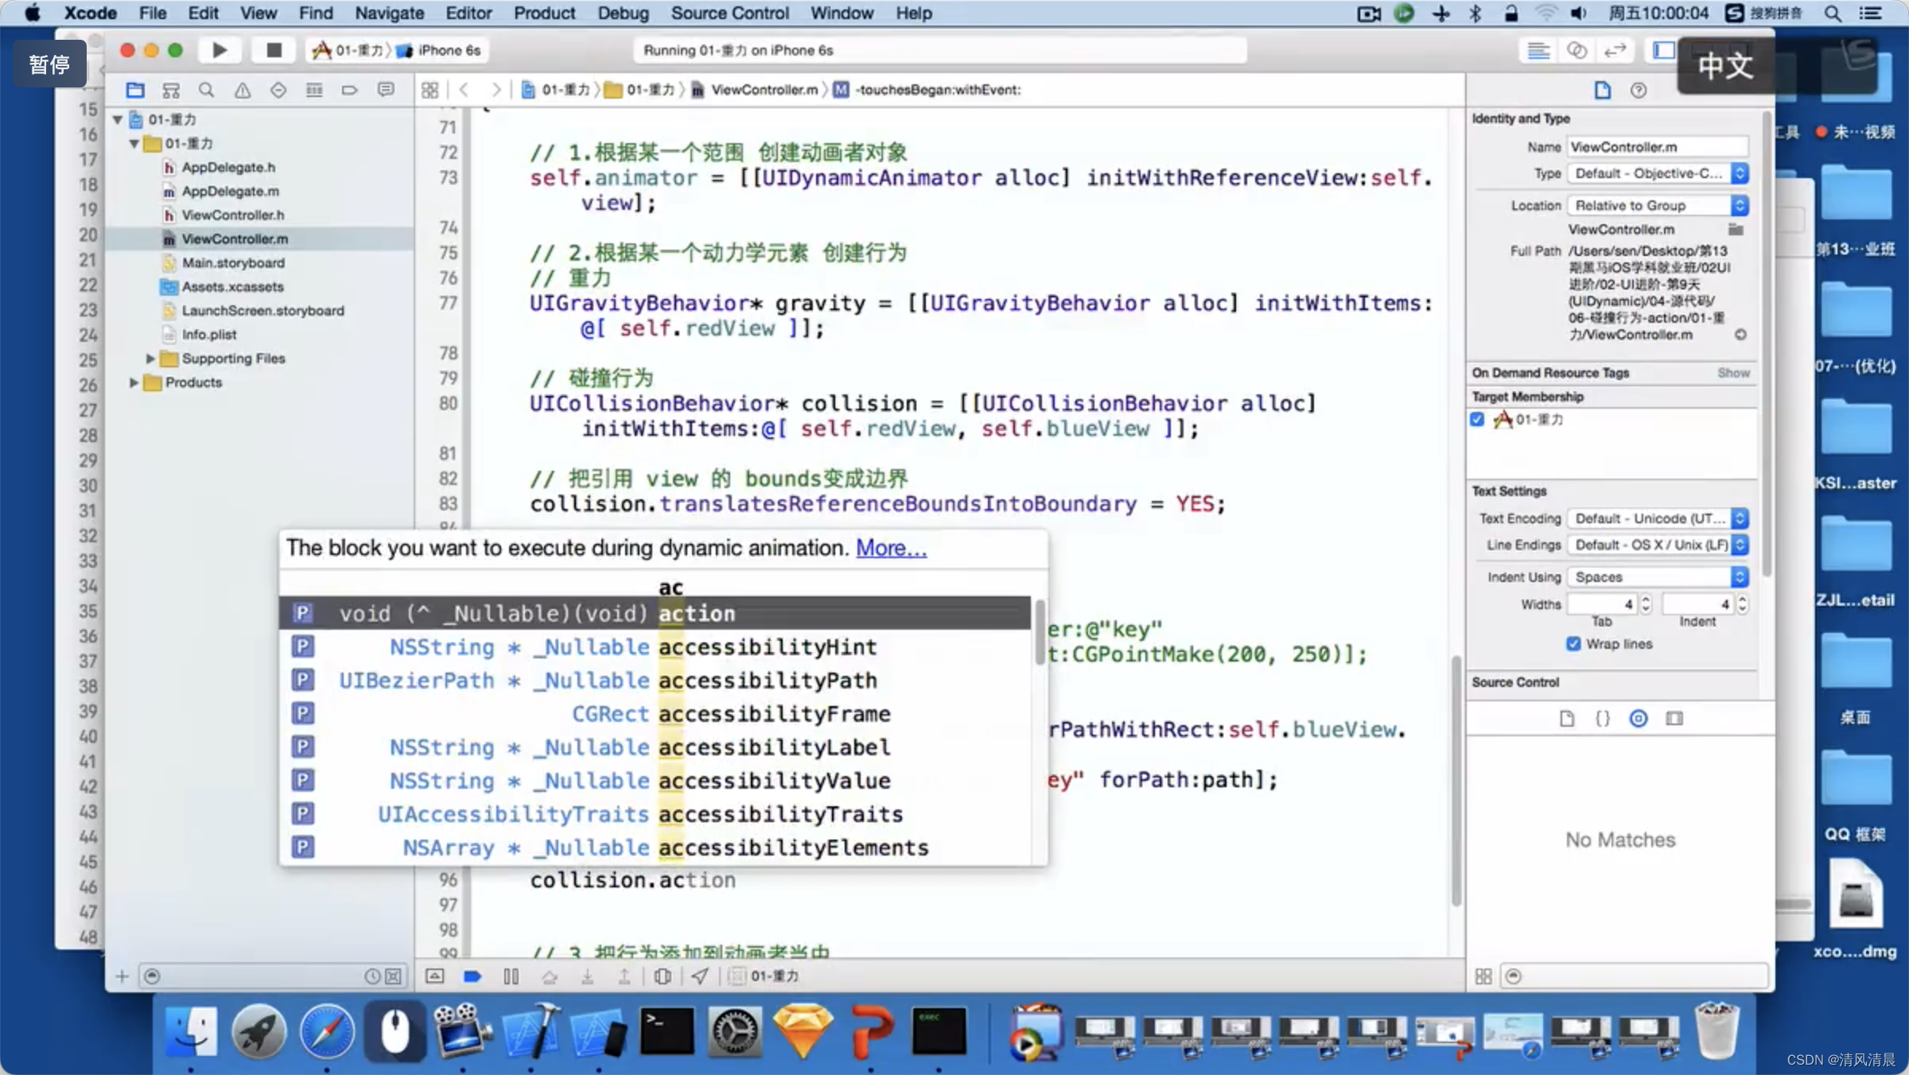1909x1075 pixels.
Task: Click -touchesBegan:withEvent: in jump bar
Action: pyautogui.click(x=937, y=90)
